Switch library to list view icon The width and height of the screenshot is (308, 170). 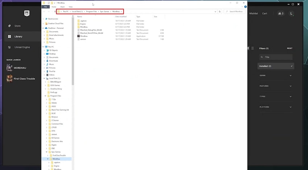click(x=253, y=48)
